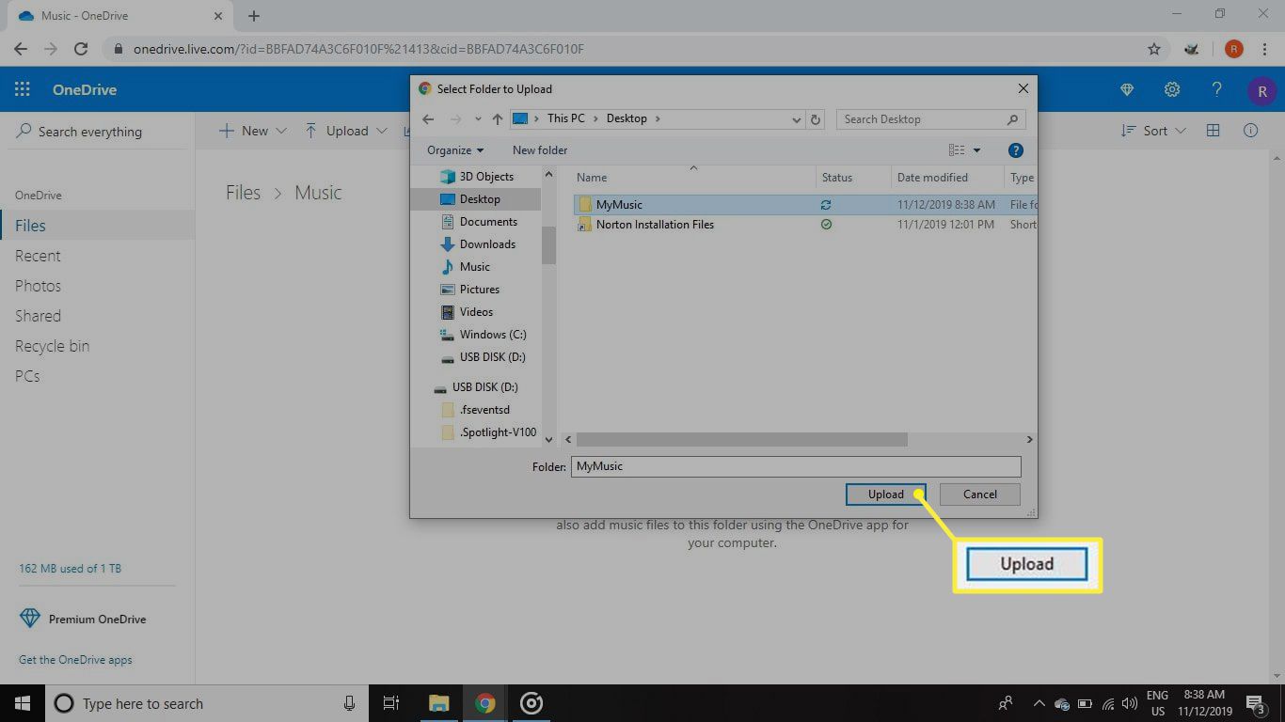Click the Search Desktop field
This screenshot has width=1285, height=722.
coord(930,119)
